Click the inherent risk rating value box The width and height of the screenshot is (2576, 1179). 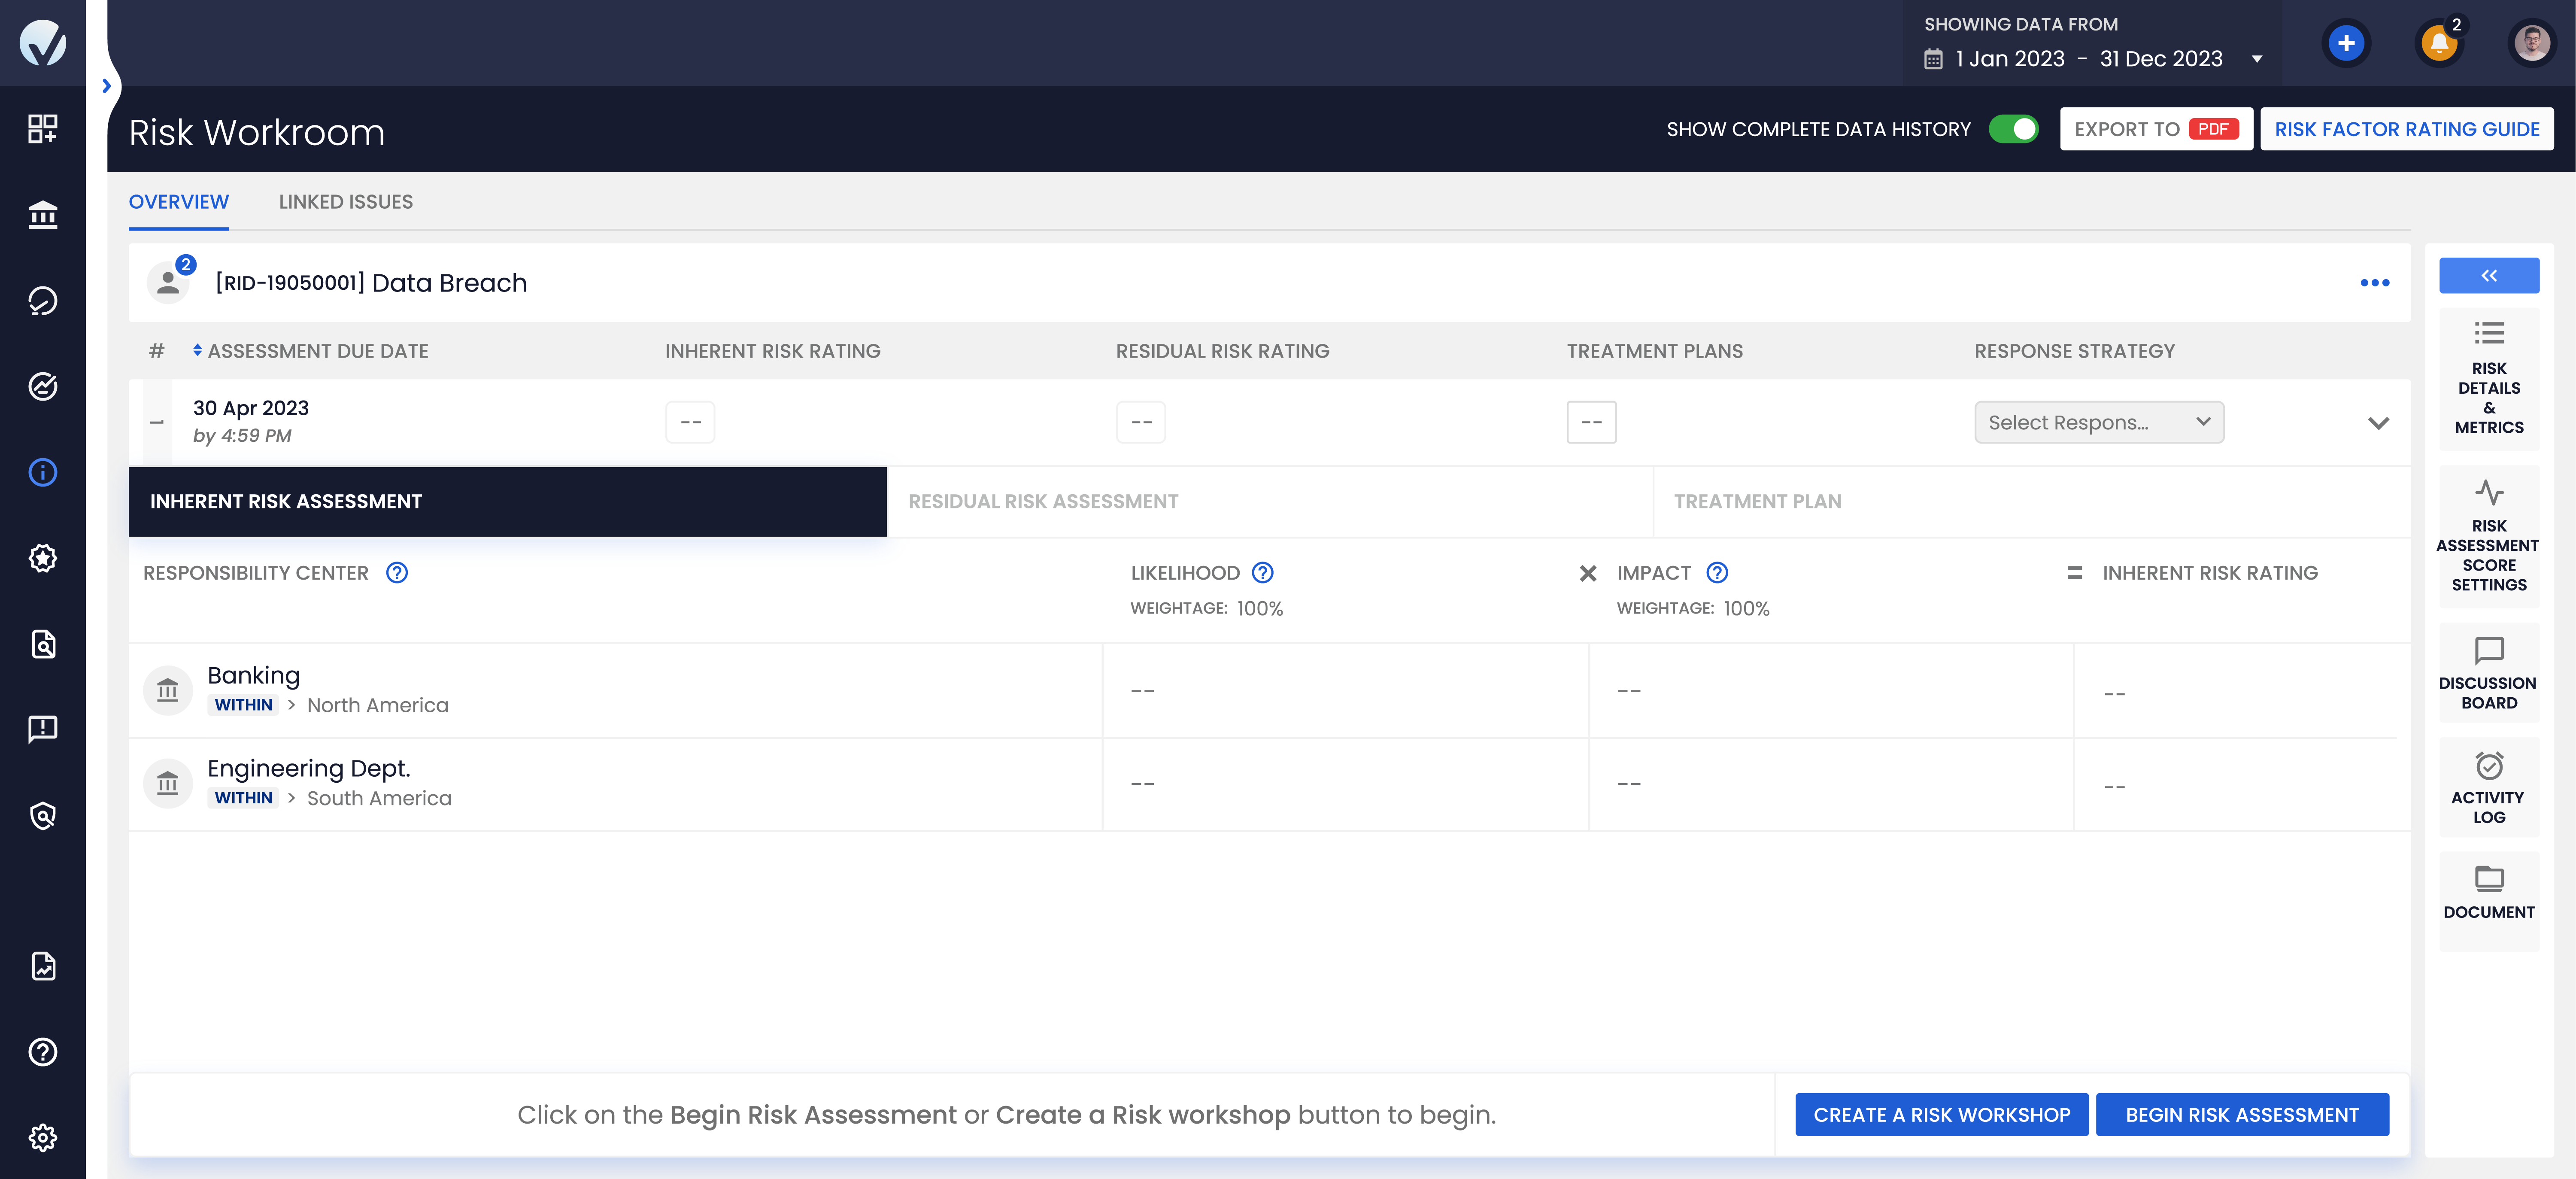(690, 422)
